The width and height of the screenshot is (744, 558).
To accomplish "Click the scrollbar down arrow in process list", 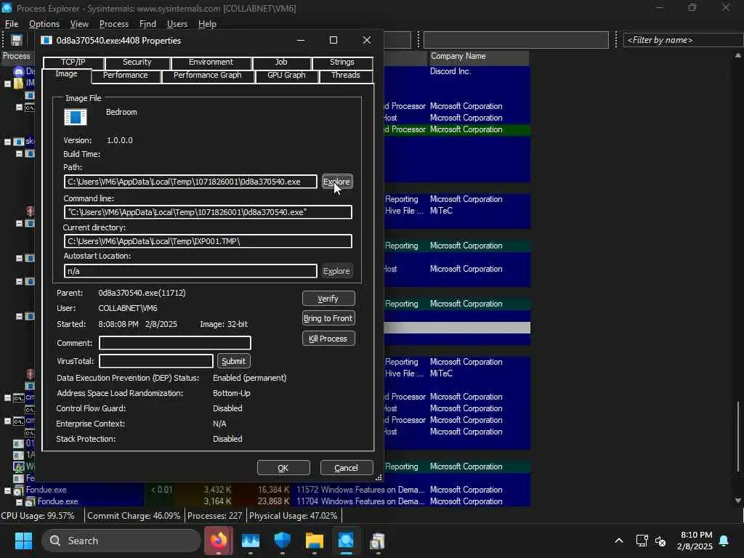I will pyautogui.click(x=738, y=500).
